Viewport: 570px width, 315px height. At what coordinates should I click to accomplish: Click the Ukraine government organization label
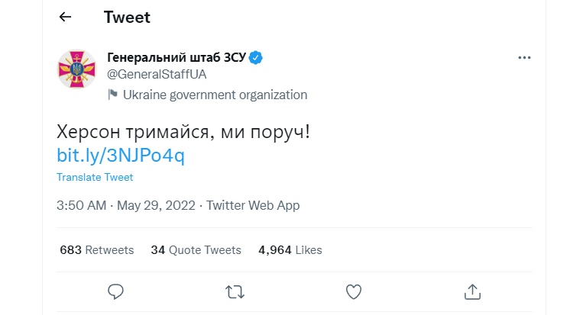coord(215,95)
